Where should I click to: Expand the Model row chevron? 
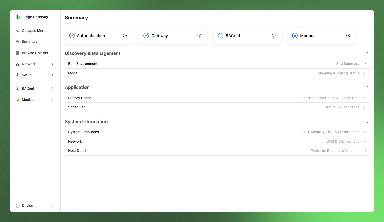click(365, 73)
